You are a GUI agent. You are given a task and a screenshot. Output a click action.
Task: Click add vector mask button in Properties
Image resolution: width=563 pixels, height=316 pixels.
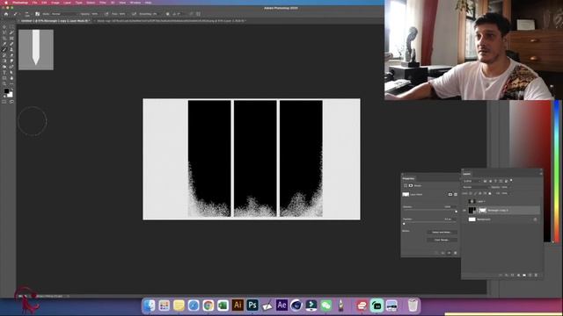tap(456, 195)
